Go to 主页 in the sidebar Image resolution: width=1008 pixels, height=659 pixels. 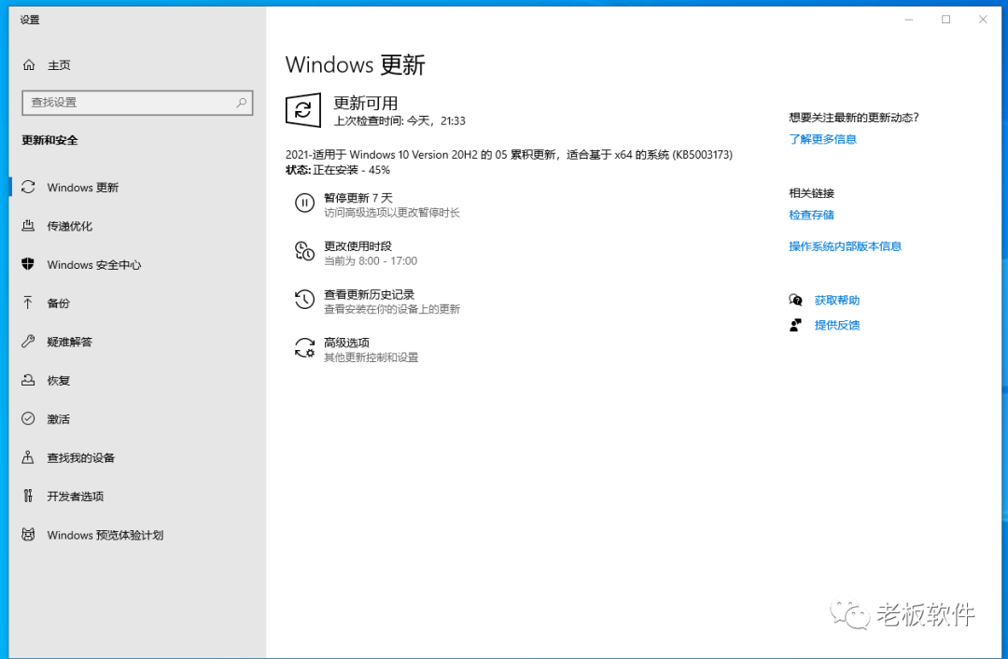pos(59,65)
